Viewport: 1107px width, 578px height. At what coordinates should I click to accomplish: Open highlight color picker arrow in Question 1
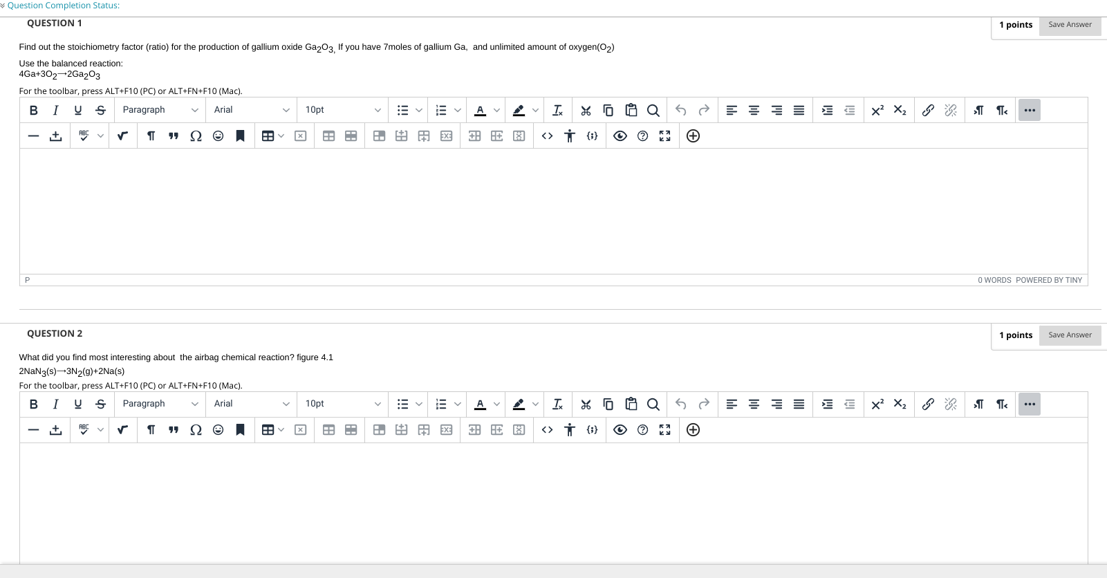(535, 110)
